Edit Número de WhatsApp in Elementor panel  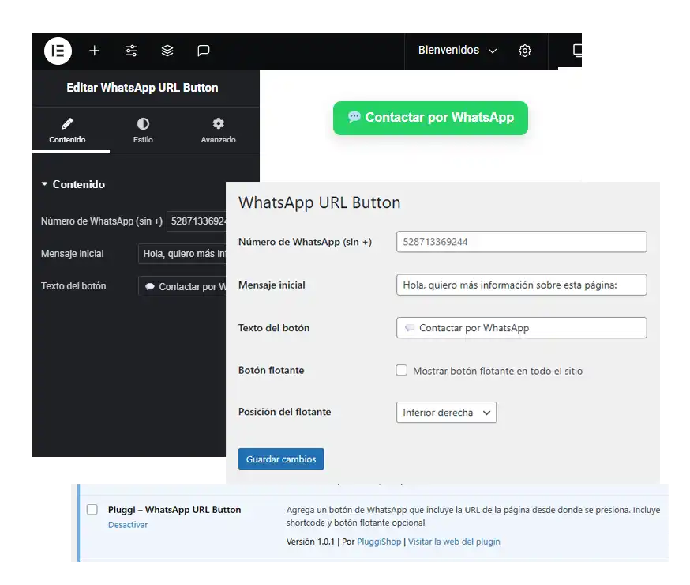pos(197,221)
